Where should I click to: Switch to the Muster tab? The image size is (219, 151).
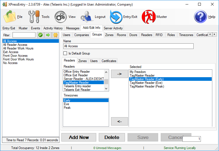23,28
